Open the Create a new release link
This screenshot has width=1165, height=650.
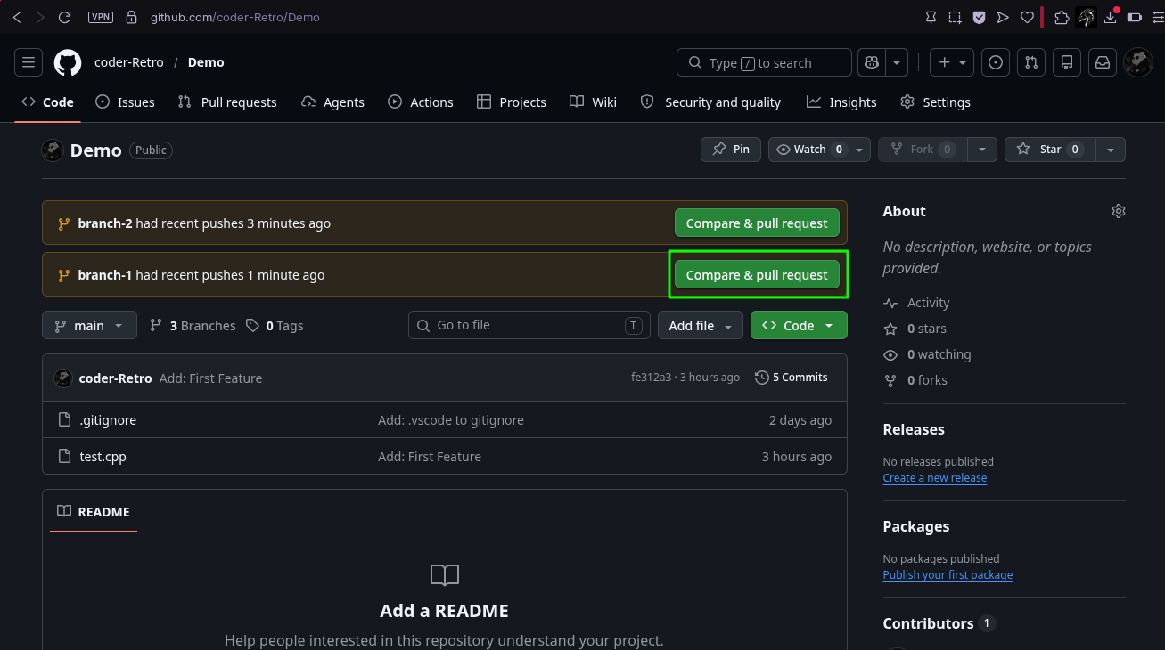934,478
